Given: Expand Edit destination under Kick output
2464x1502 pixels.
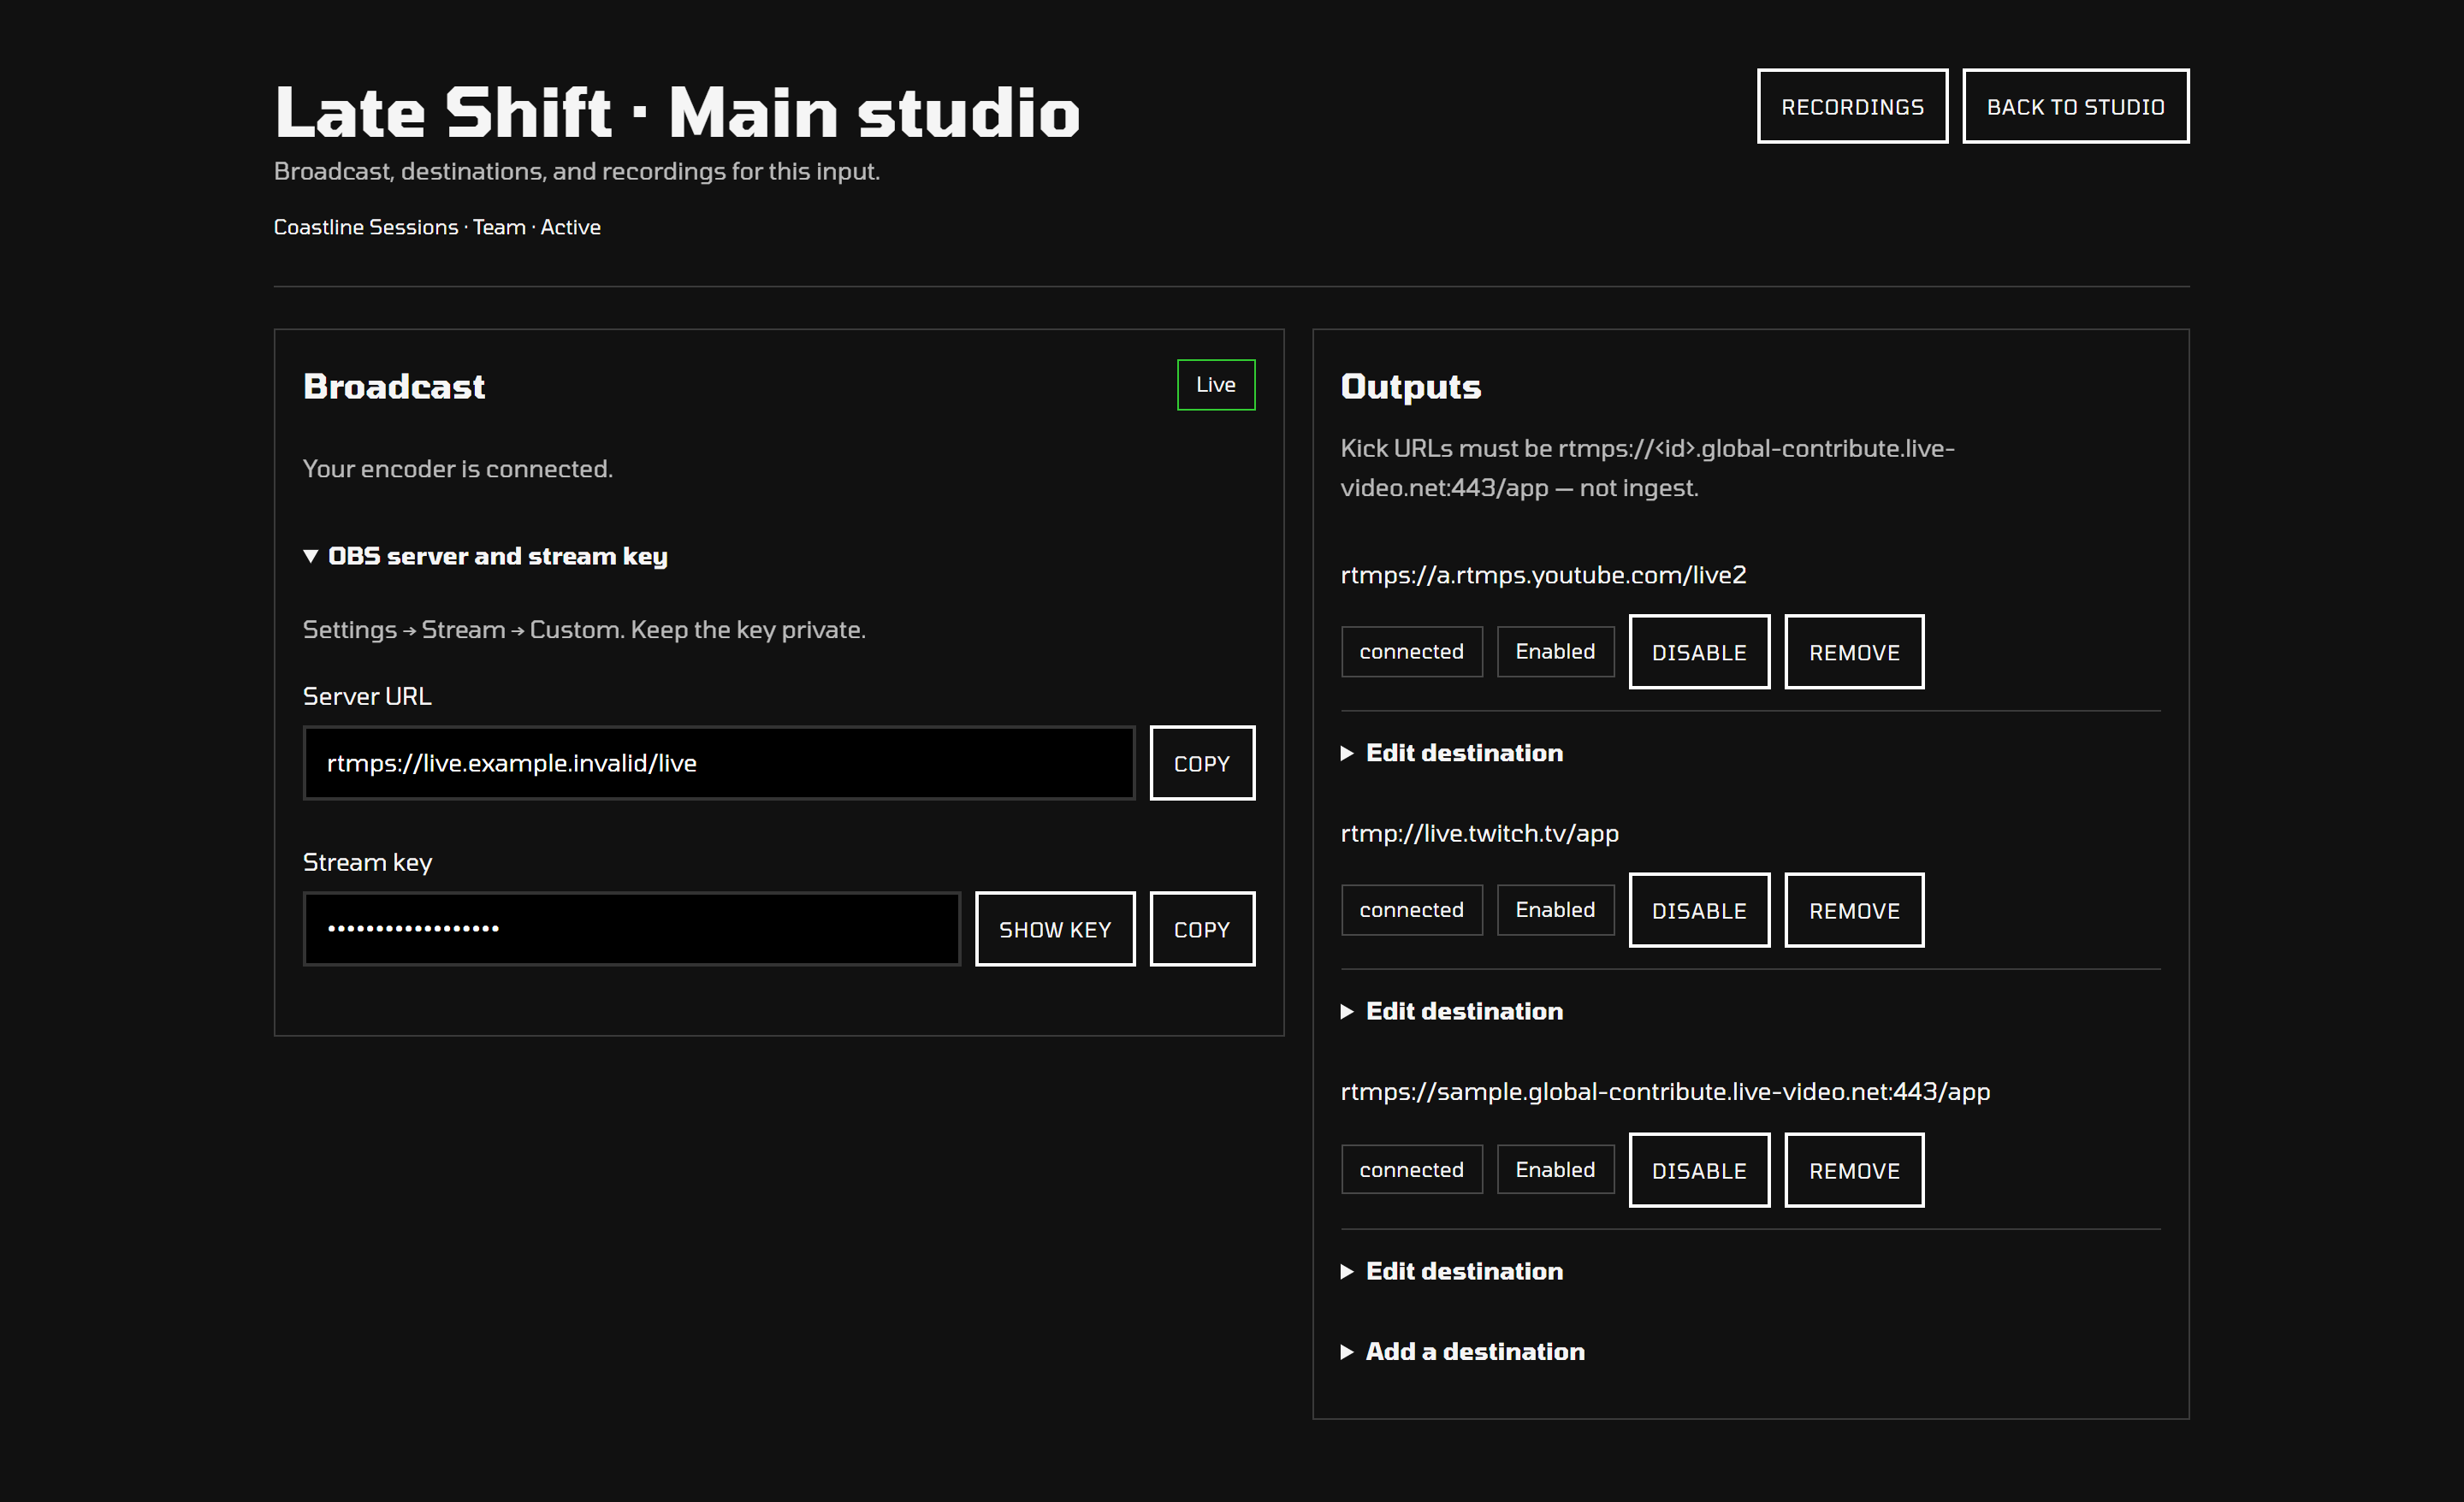Looking at the screenshot, I should [1452, 1271].
